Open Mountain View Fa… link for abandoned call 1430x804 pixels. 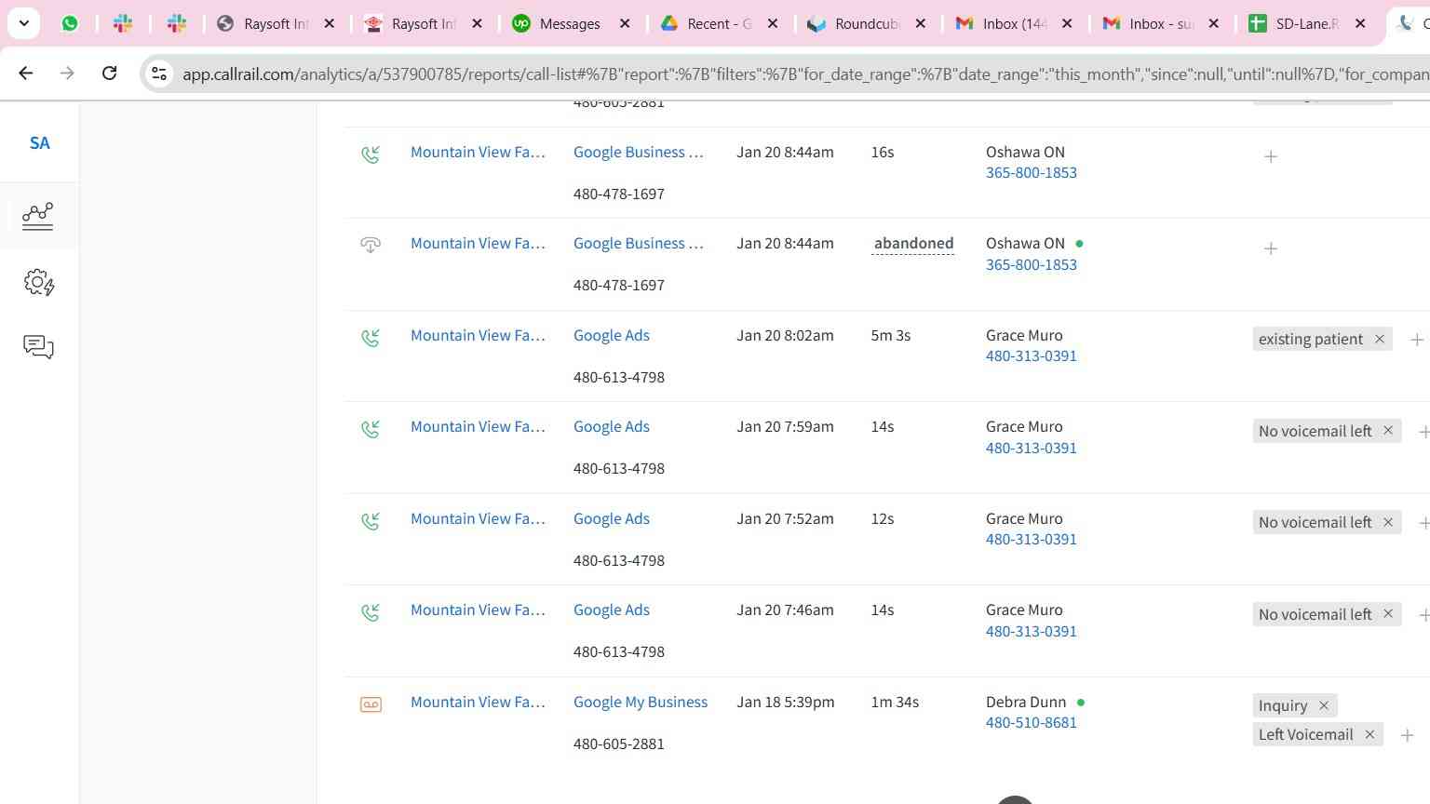pyautogui.click(x=478, y=243)
